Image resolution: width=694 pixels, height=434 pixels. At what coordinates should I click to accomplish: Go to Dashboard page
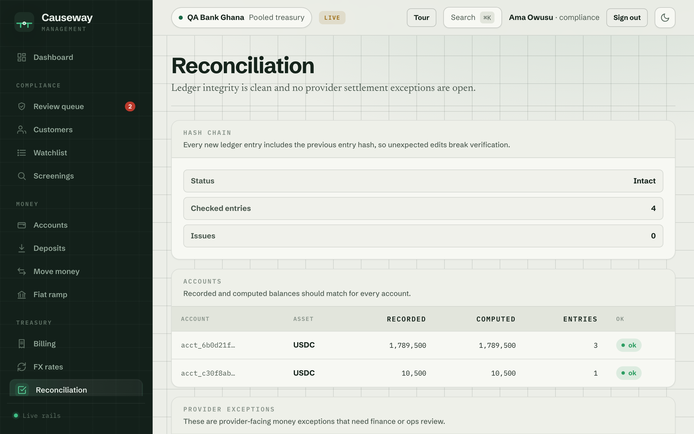[76, 57]
